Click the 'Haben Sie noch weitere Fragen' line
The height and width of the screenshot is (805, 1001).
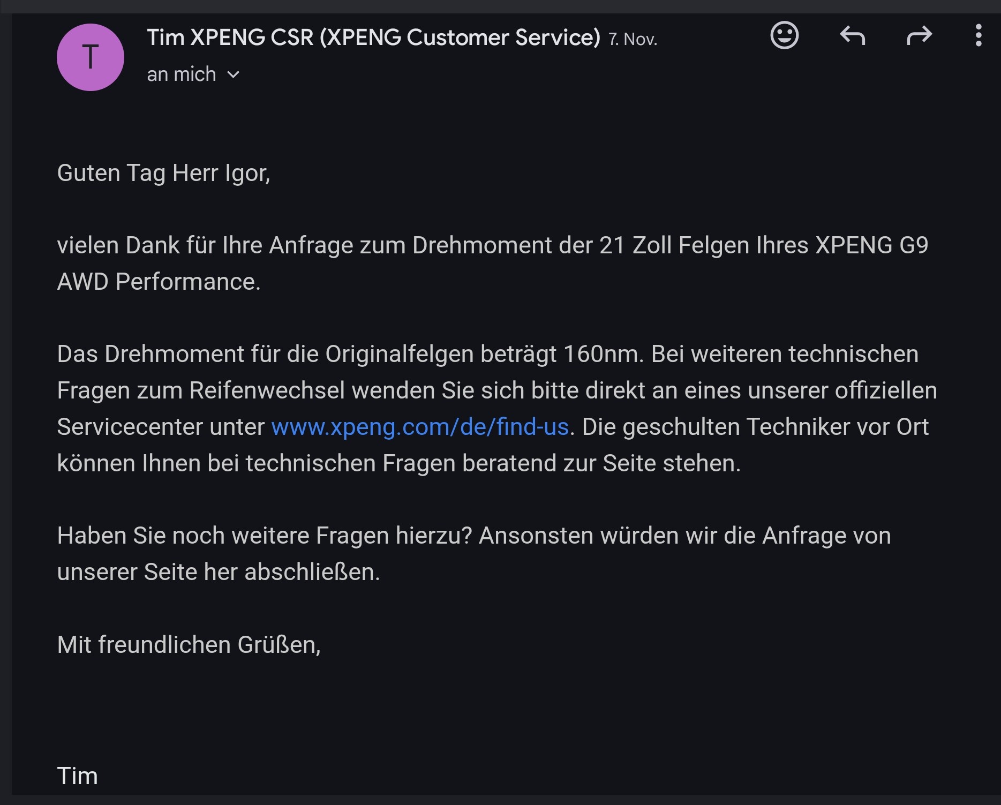click(473, 536)
